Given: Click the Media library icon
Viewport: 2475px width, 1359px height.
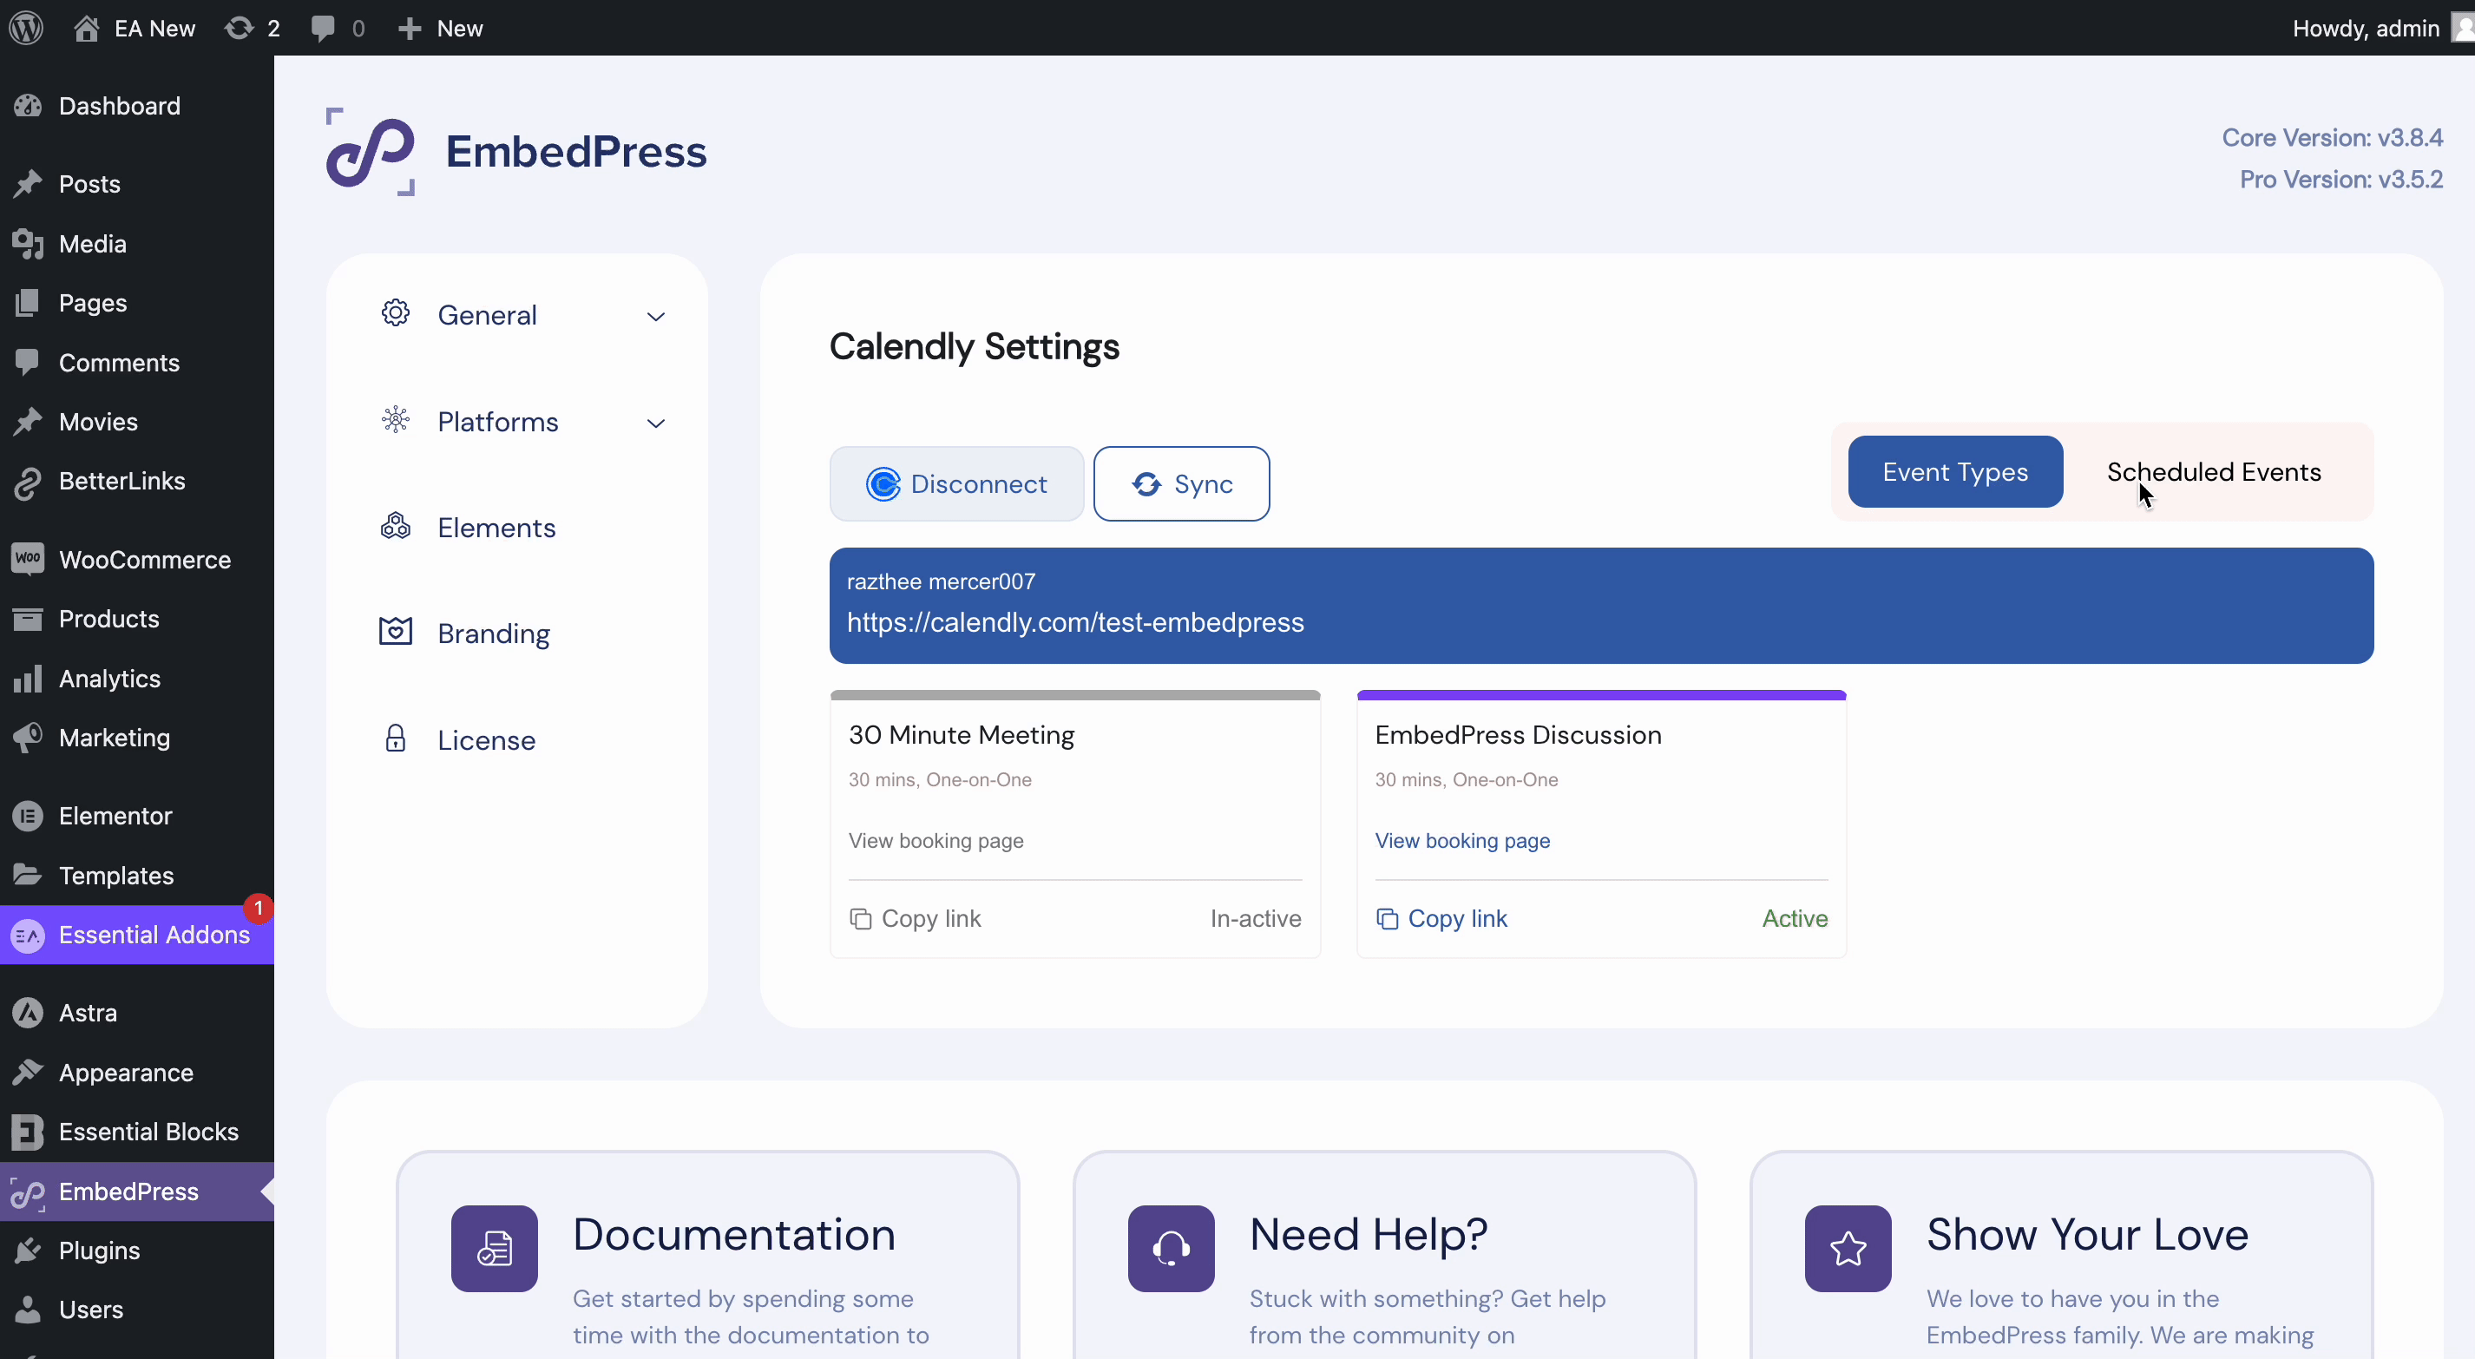Looking at the screenshot, I should click(28, 244).
